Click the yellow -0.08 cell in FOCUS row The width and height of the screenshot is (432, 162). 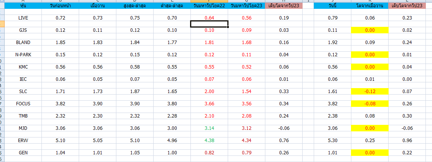(370, 104)
